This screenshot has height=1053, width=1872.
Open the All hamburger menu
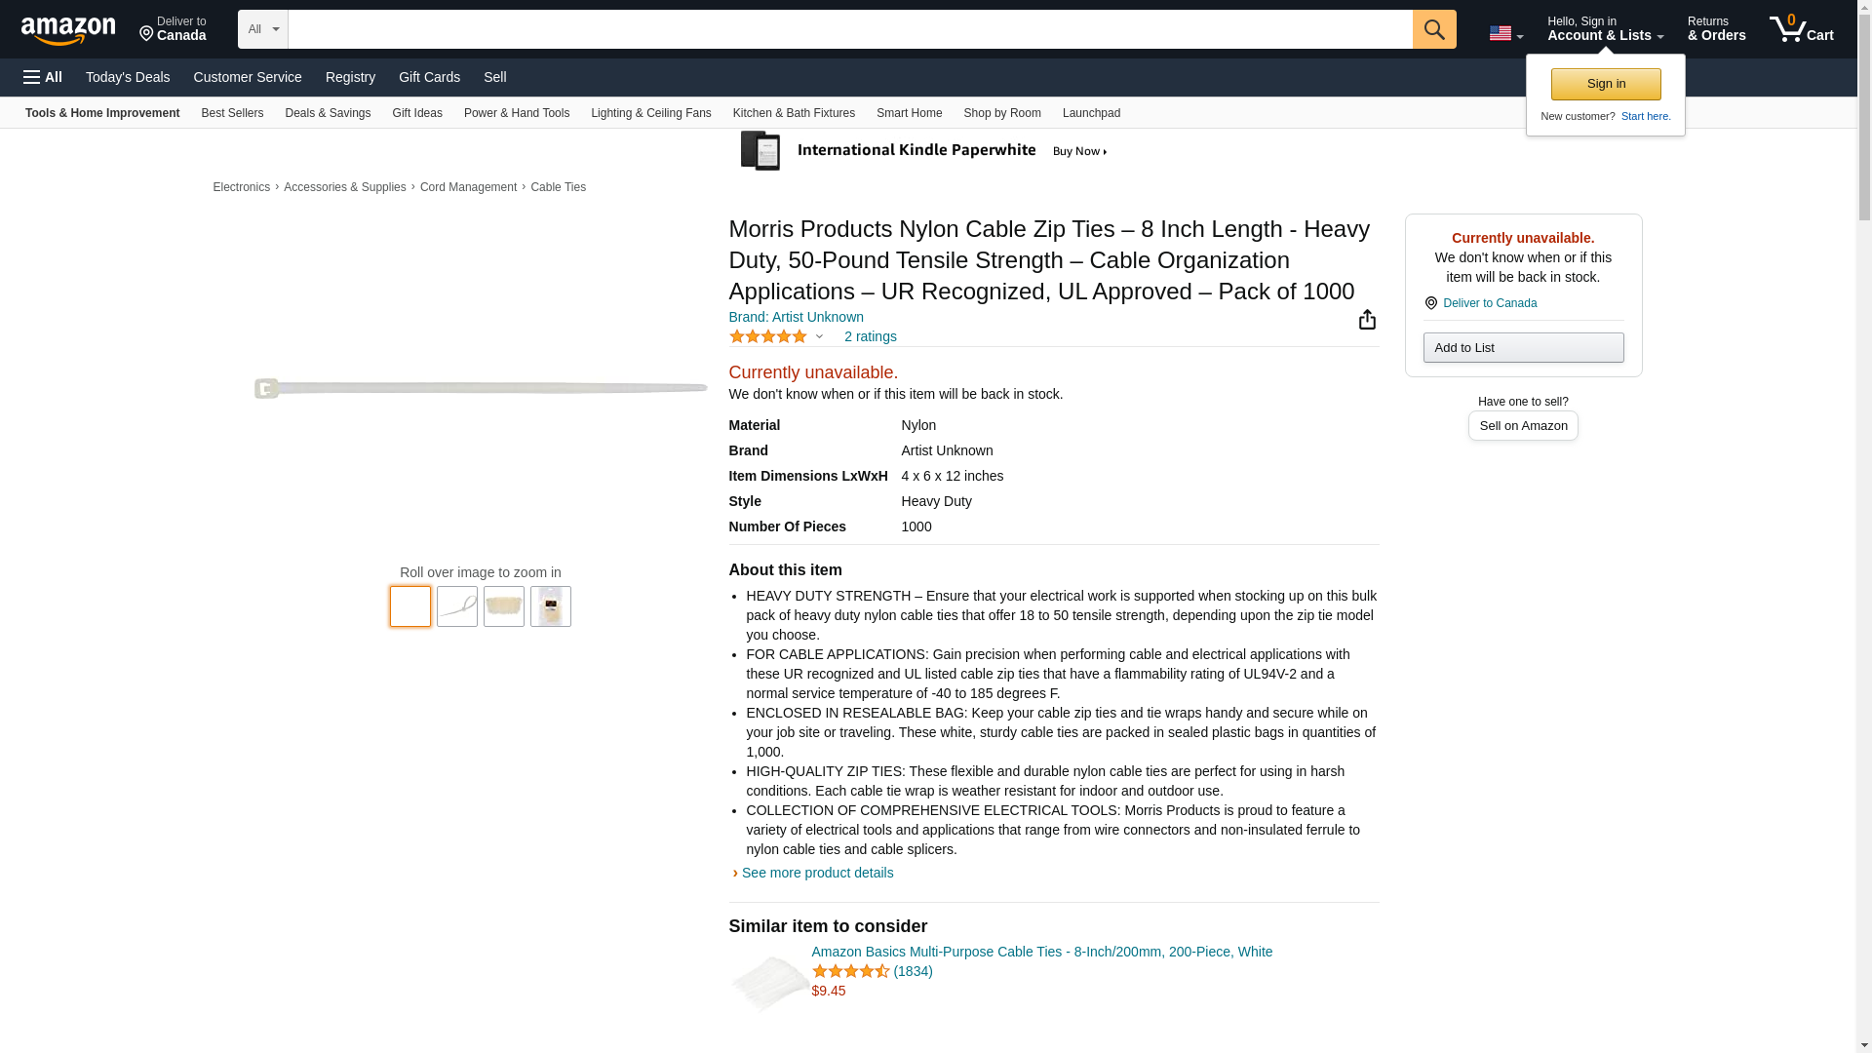43,77
